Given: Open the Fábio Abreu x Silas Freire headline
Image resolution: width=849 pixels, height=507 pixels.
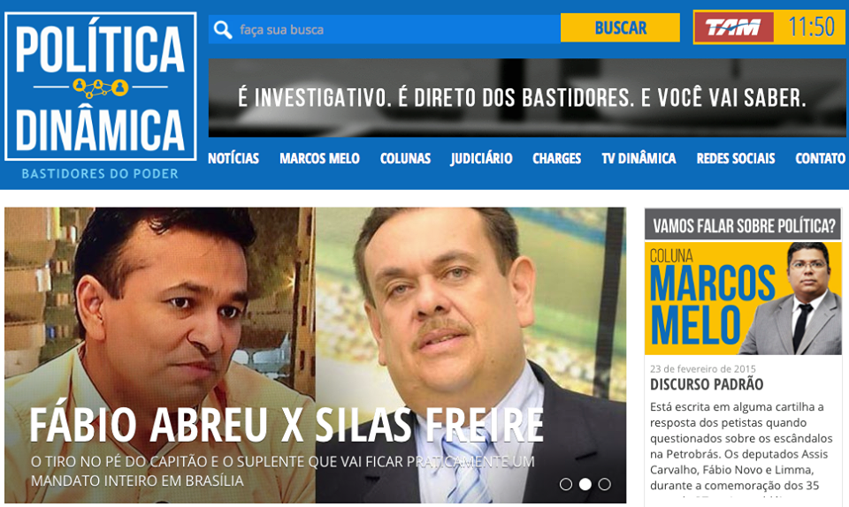Looking at the screenshot, I should click(286, 426).
